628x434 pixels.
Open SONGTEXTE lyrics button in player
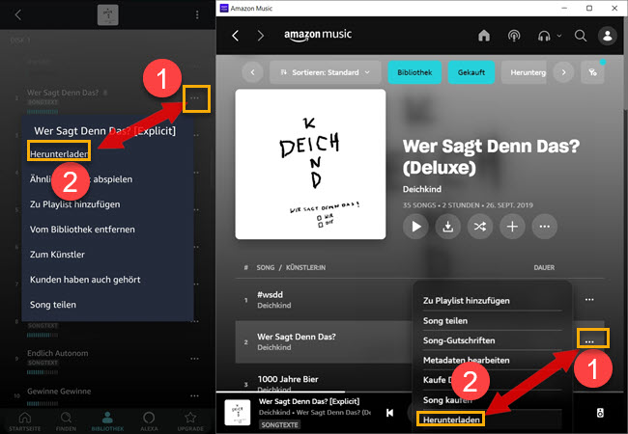[x=279, y=424]
